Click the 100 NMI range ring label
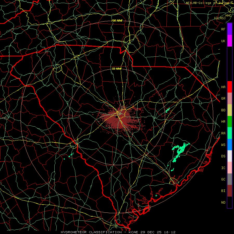234x234 pixels. click(x=117, y=21)
